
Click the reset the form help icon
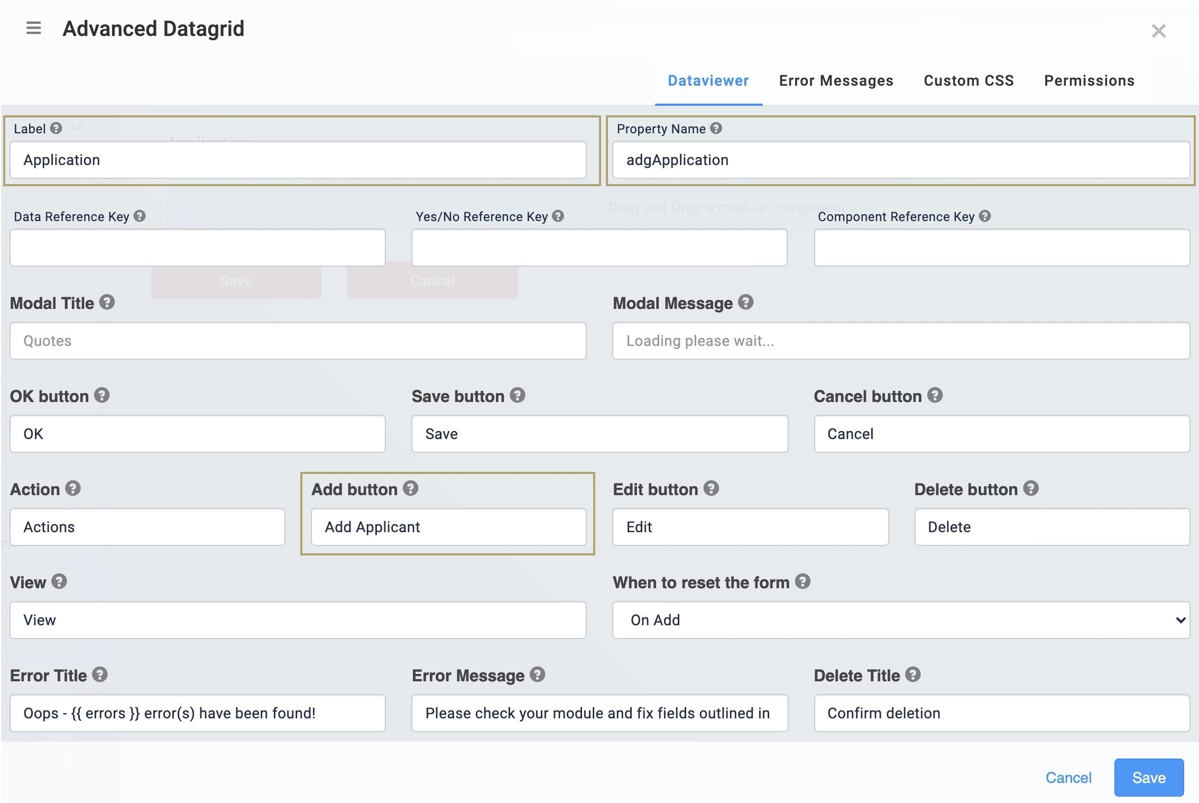(x=803, y=581)
